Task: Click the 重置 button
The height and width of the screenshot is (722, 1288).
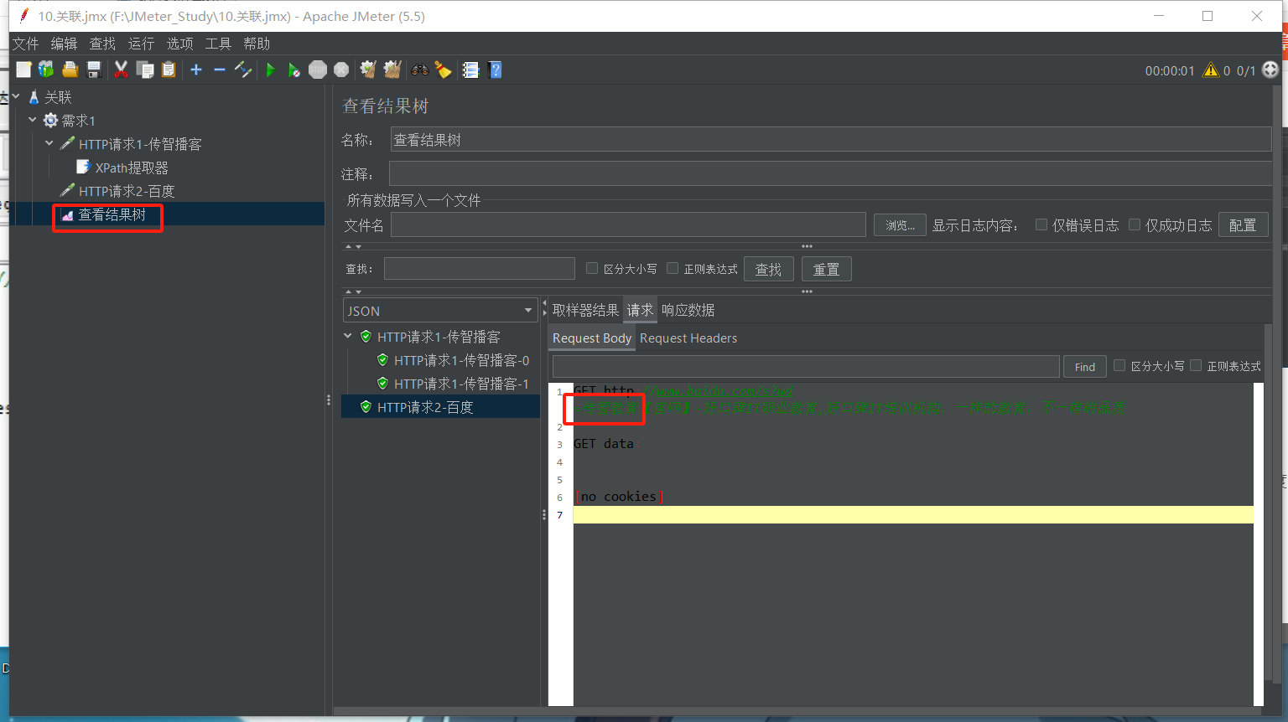Action: tap(826, 269)
